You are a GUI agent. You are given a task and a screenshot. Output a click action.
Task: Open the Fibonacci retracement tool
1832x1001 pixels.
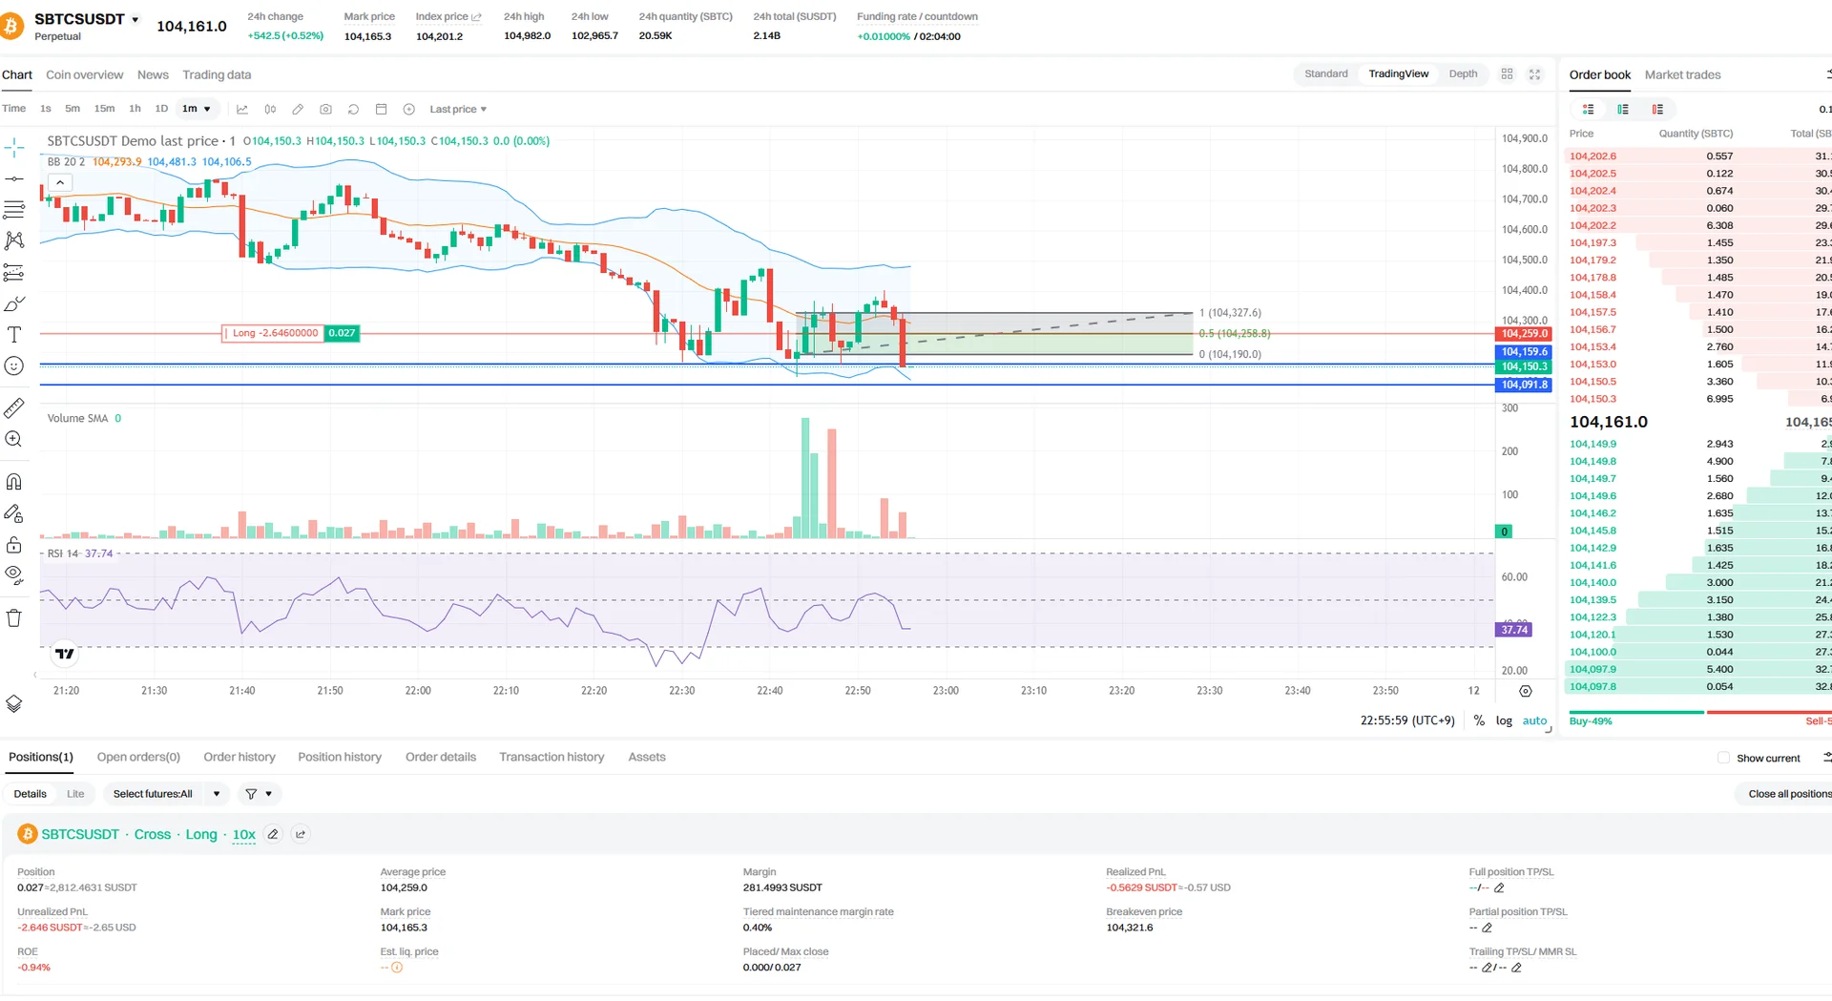[x=14, y=209]
